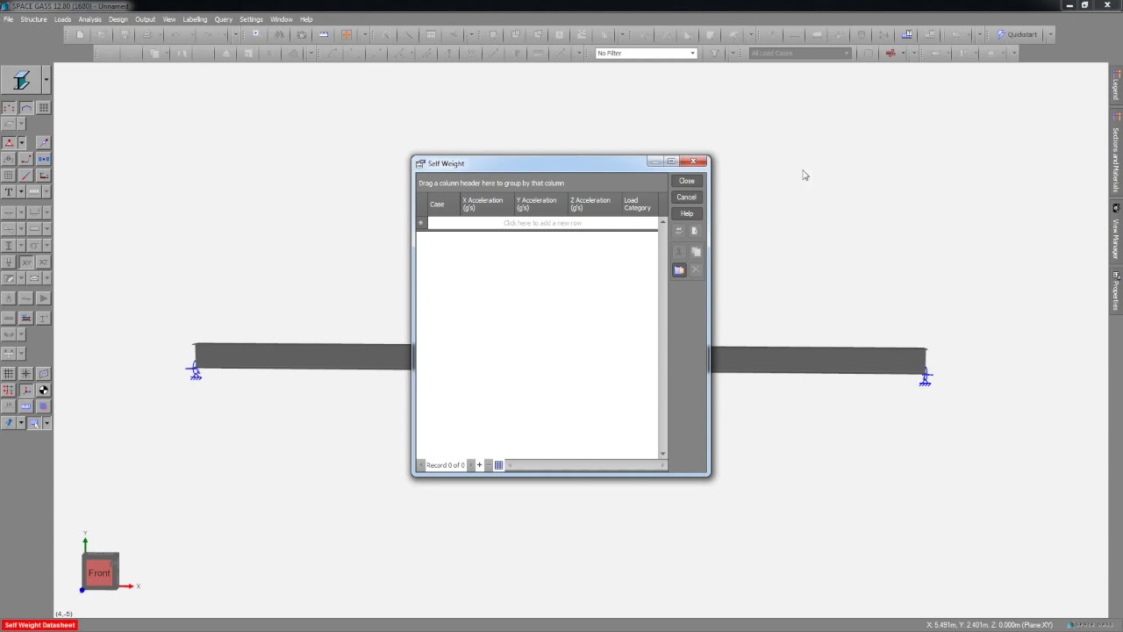This screenshot has width=1123, height=632.
Task: Open dropdown next to the text T tool
Action: [21, 191]
